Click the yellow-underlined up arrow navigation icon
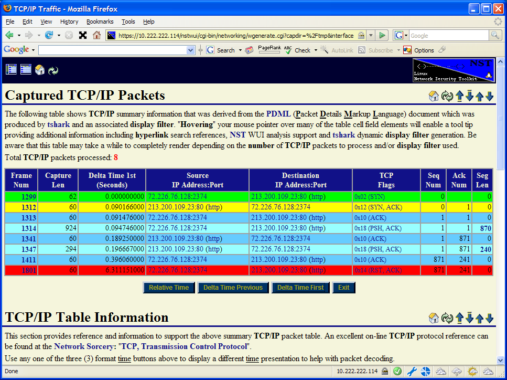507x380 pixels. tap(459, 97)
